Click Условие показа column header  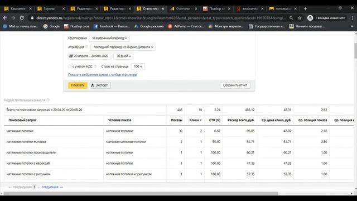click(120, 121)
